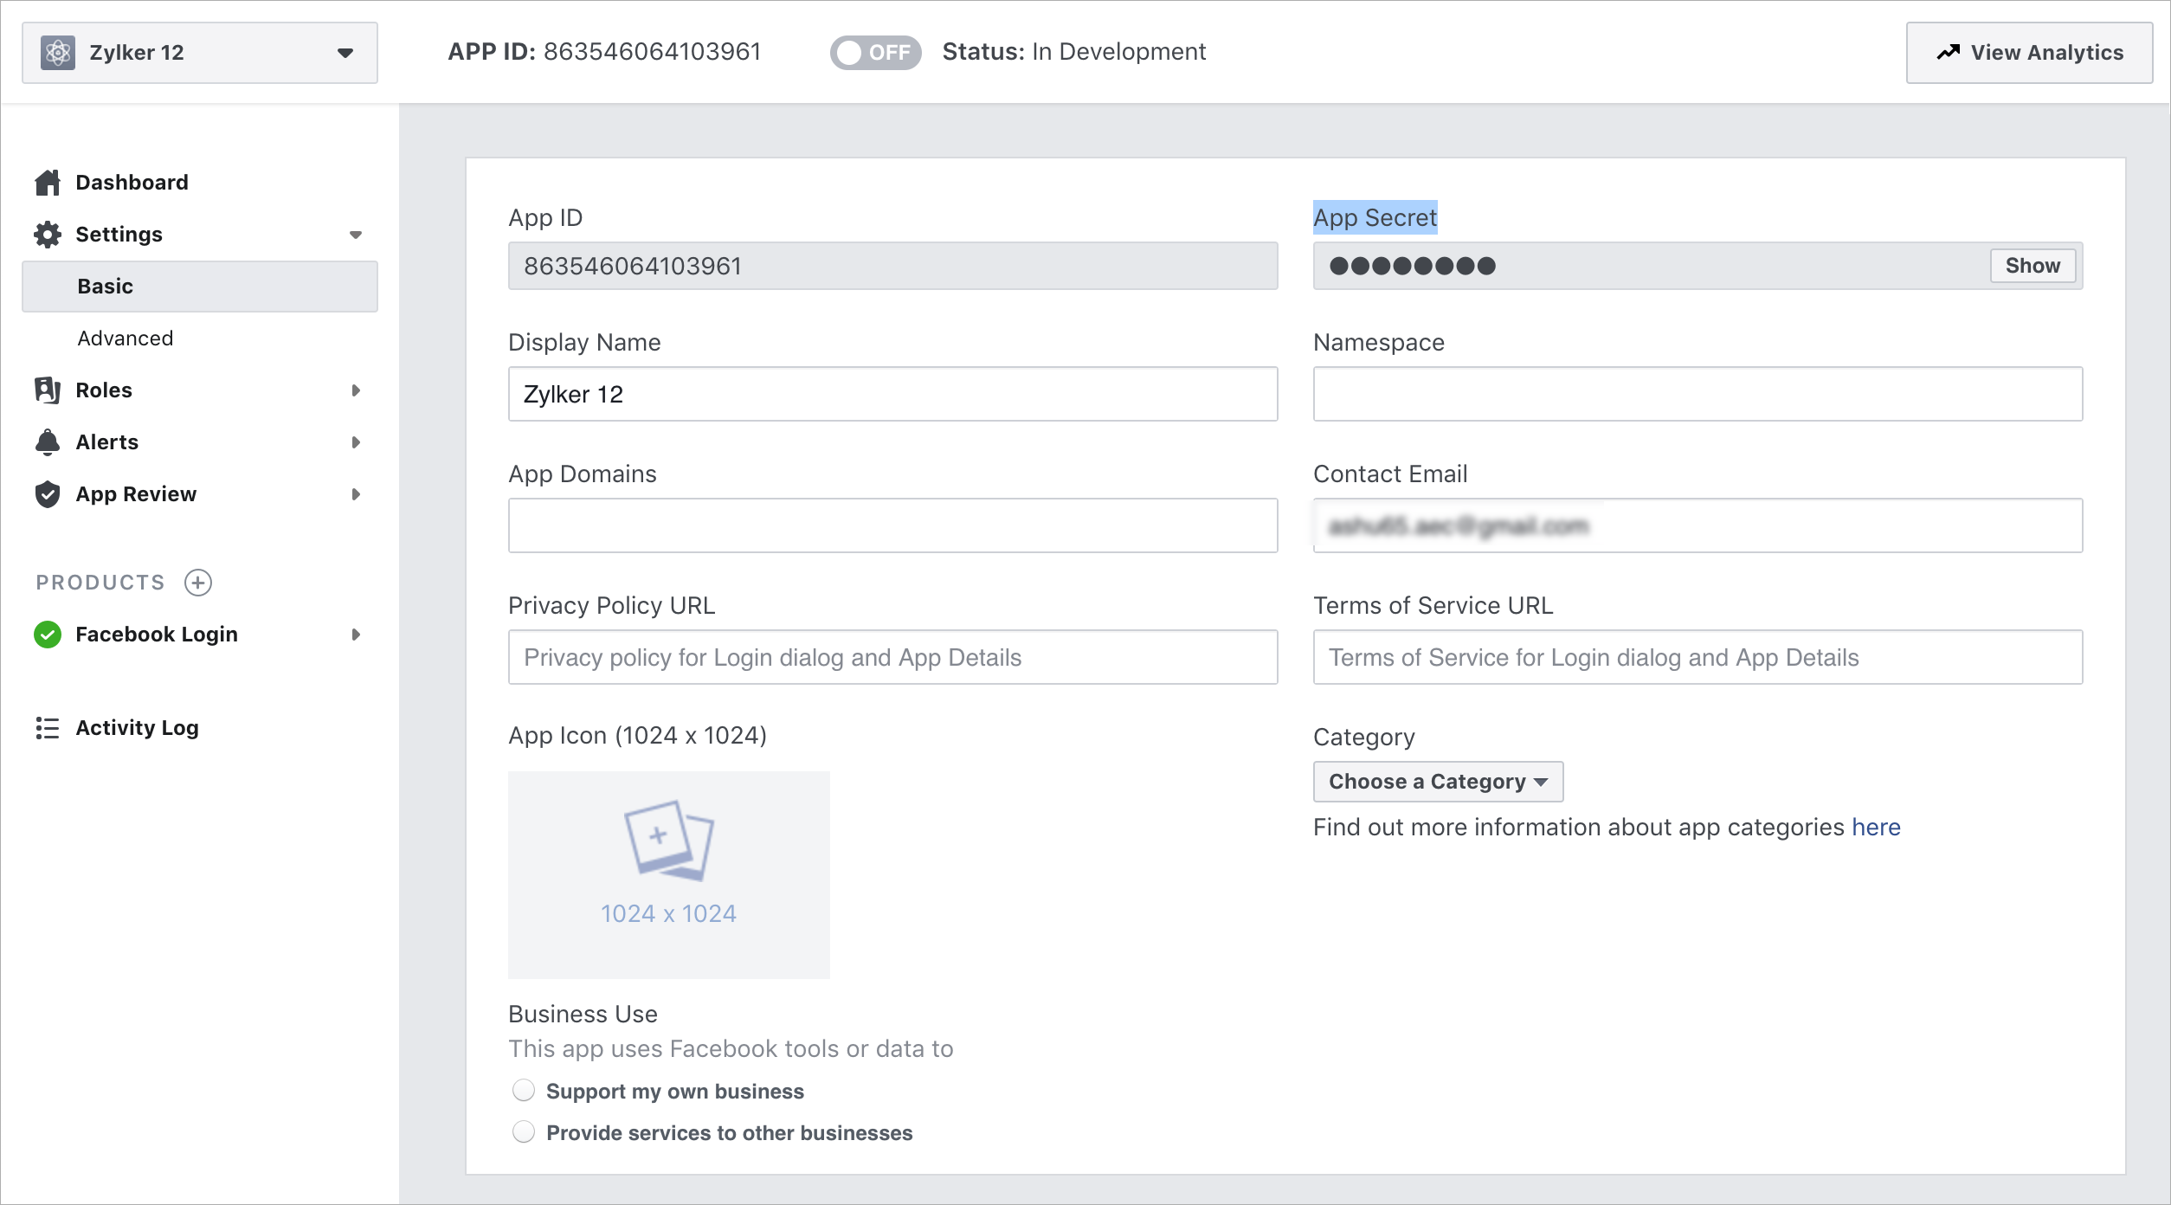Select Provide services to other businesses

[x=524, y=1132]
